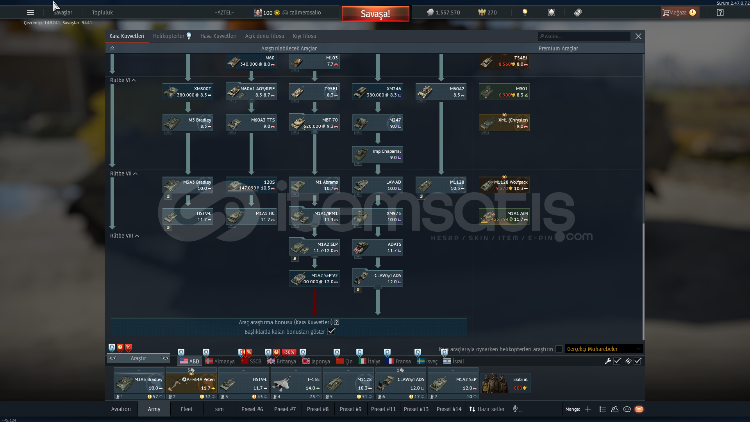750x422 pixels.
Task: Open the Savaşlar menu
Action: coord(62,13)
